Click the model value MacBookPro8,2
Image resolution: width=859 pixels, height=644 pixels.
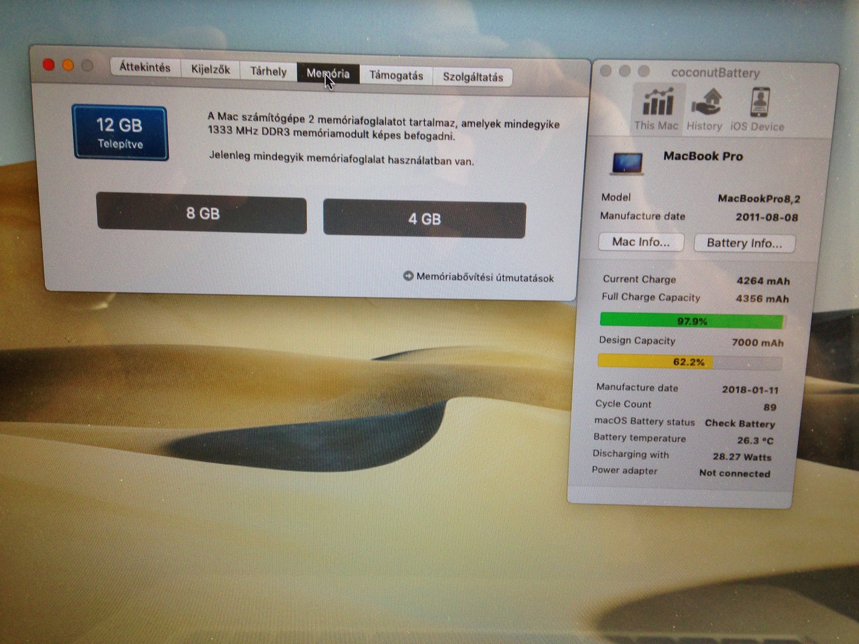coord(759,199)
